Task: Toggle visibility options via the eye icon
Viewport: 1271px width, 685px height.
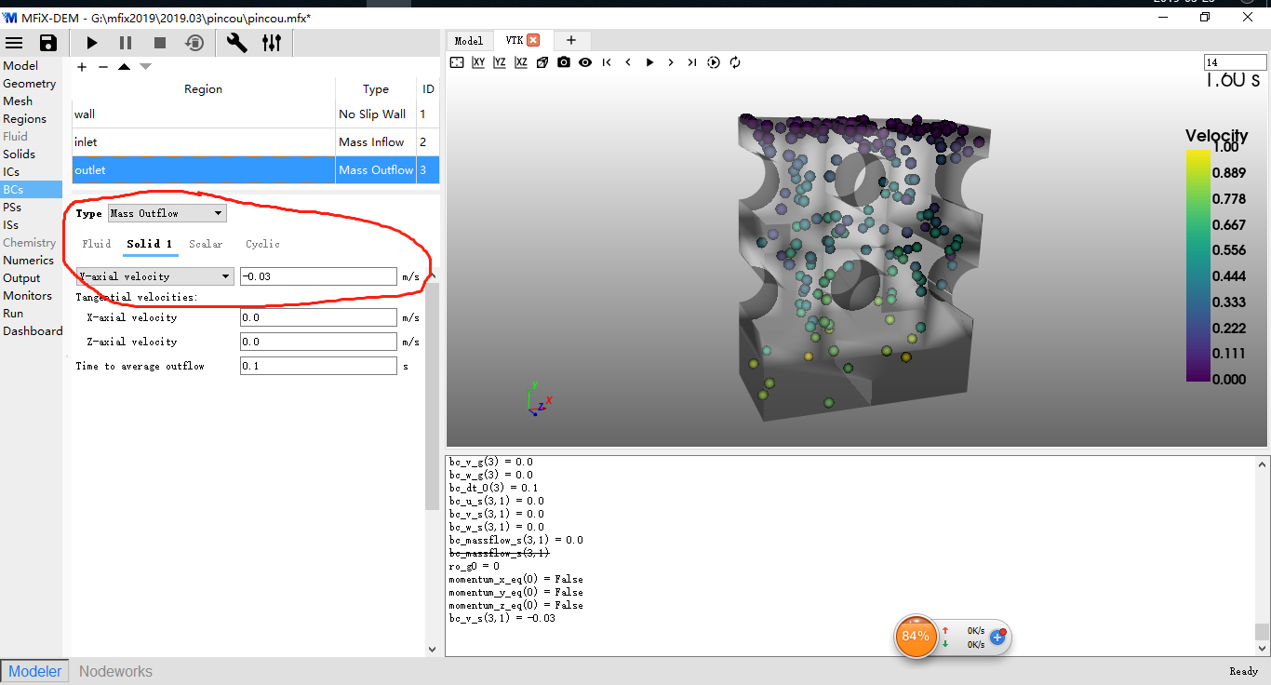Action: pyautogui.click(x=585, y=62)
